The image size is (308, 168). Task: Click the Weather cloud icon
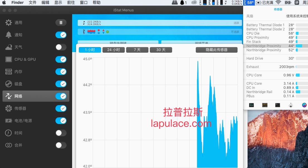tap(8, 47)
